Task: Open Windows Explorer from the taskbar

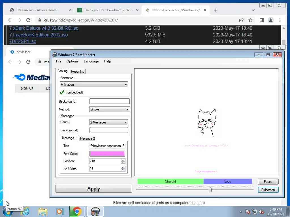Action: point(43,211)
